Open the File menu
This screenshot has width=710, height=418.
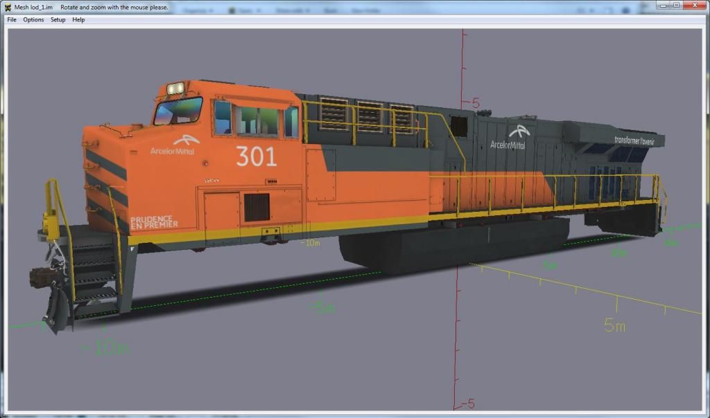click(12, 20)
